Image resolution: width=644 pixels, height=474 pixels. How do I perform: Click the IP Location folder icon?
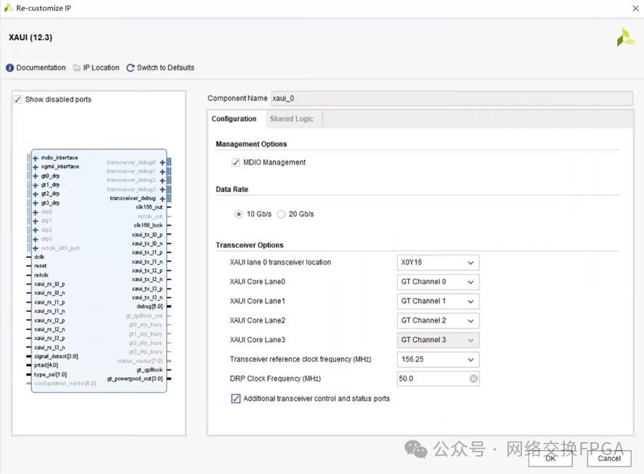(77, 68)
